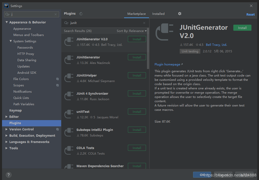
Task: Click the Search Results (26) header
Action: (78, 31)
